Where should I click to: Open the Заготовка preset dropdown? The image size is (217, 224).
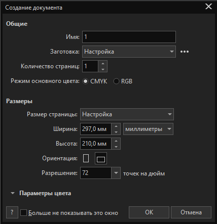[129, 52]
